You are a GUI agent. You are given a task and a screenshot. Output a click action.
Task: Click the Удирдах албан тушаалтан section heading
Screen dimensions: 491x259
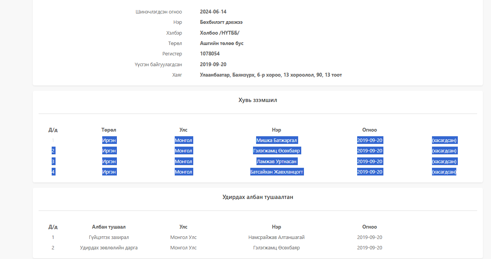tap(258, 197)
